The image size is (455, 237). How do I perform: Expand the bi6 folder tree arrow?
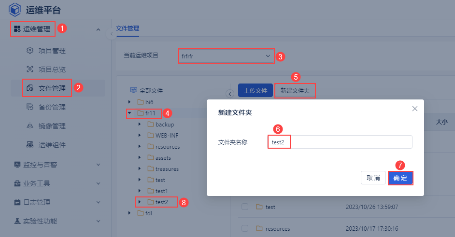[129, 102]
